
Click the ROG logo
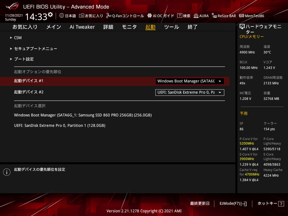[12, 6]
